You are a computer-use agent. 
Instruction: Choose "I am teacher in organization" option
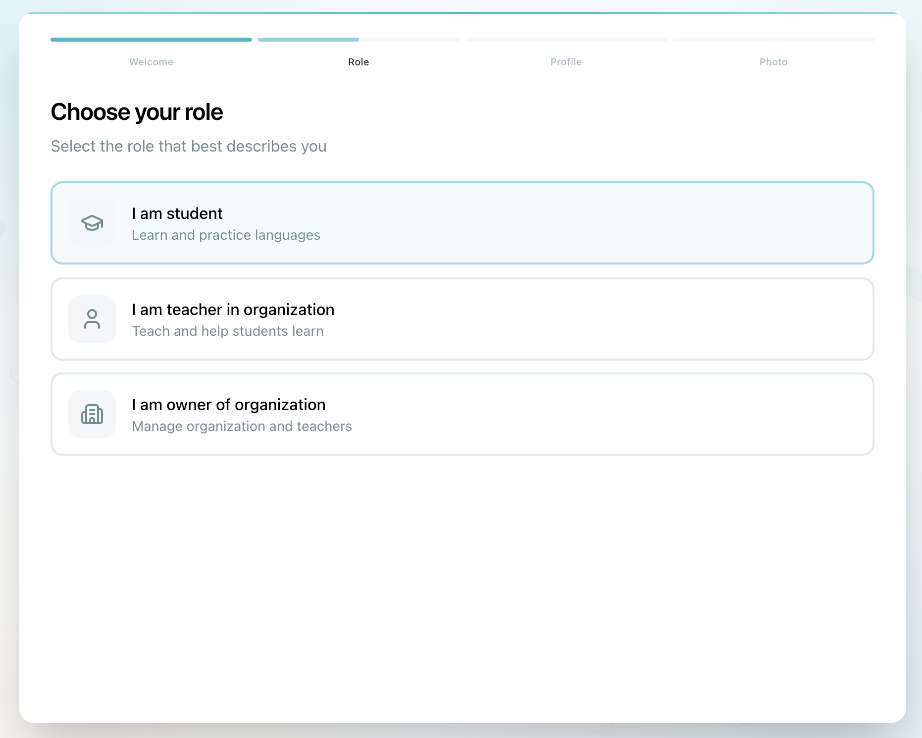[233, 310]
